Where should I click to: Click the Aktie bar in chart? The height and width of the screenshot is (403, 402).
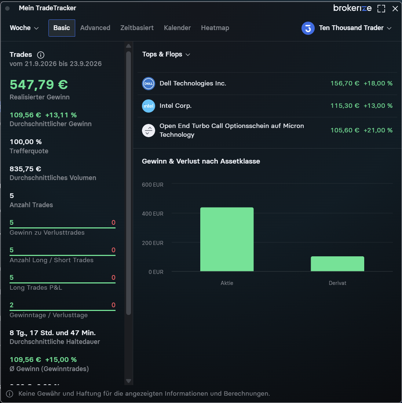(227, 239)
